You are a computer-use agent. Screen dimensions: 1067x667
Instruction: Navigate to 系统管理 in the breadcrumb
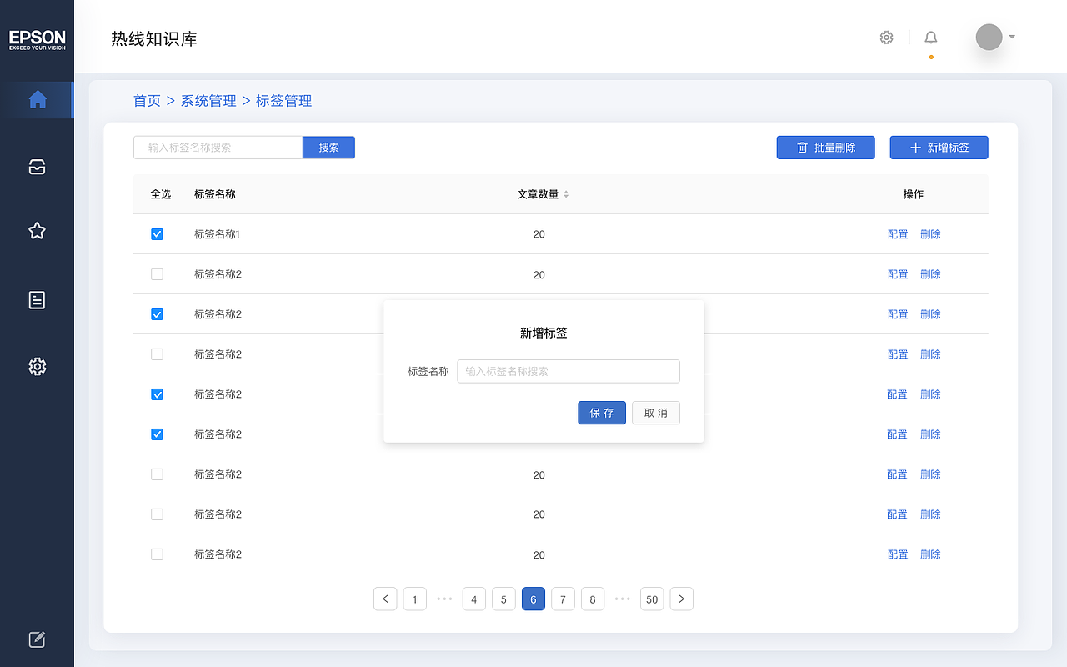pyautogui.click(x=208, y=100)
